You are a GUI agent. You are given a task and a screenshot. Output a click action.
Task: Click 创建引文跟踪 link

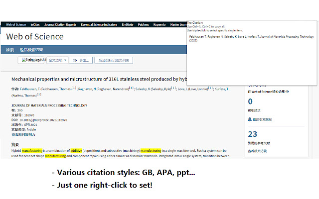tap(262, 119)
